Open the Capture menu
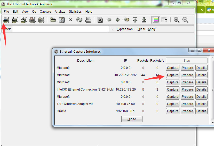Image resolution: width=214 pixels, height=146 pixels. (45, 12)
